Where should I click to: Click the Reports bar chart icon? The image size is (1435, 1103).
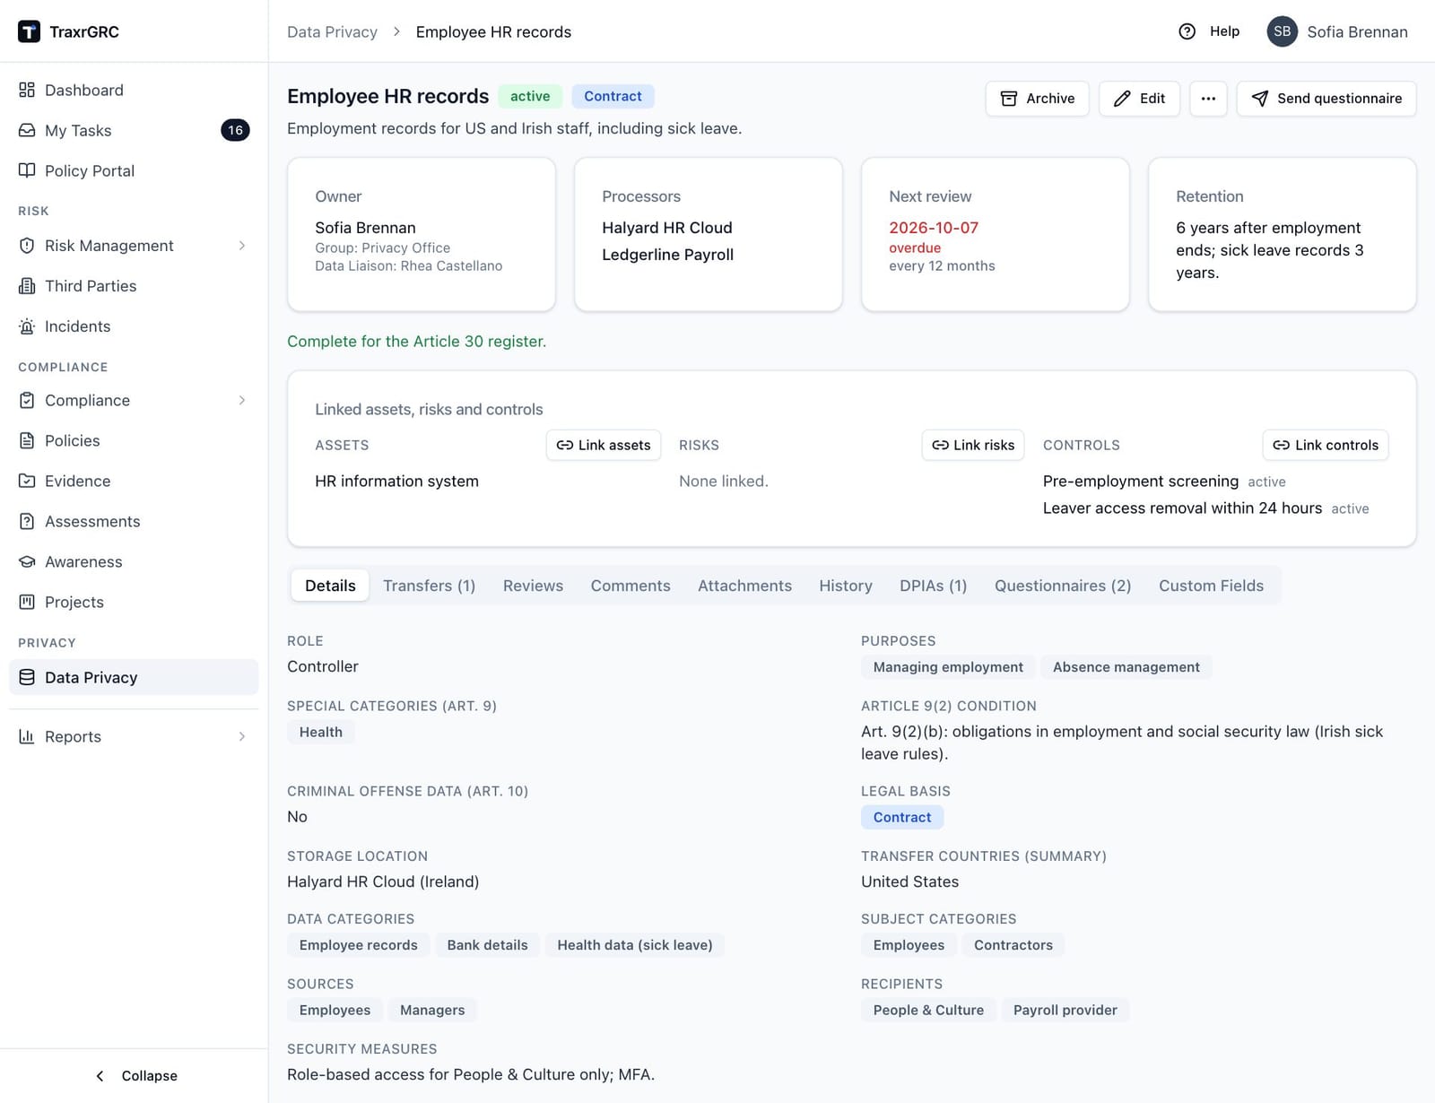click(x=27, y=736)
